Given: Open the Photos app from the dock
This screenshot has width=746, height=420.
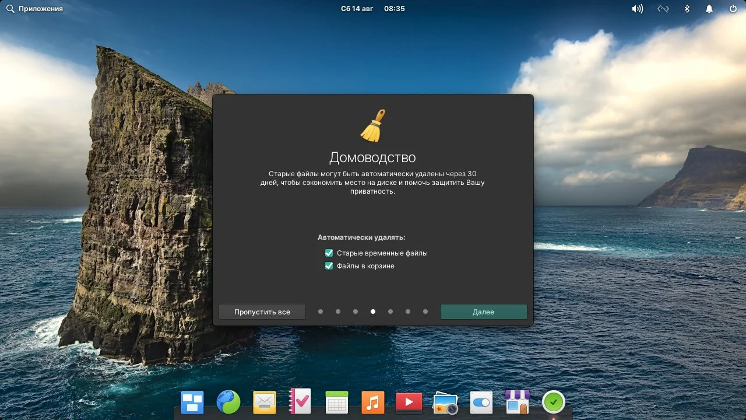Looking at the screenshot, I should pyautogui.click(x=445, y=401).
